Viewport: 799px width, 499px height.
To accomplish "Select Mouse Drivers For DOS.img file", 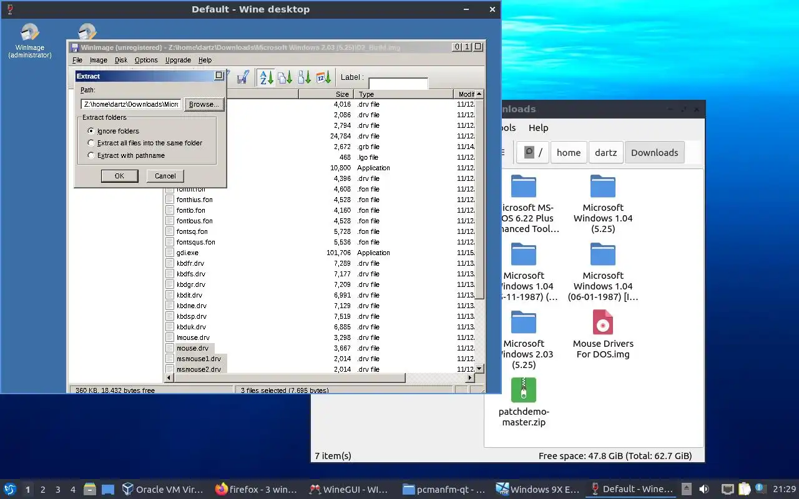I will point(603,334).
